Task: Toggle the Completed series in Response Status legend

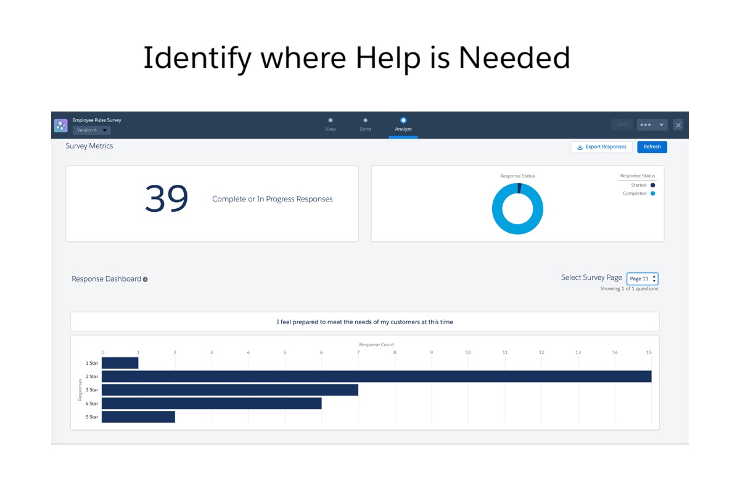Action: [635, 193]
